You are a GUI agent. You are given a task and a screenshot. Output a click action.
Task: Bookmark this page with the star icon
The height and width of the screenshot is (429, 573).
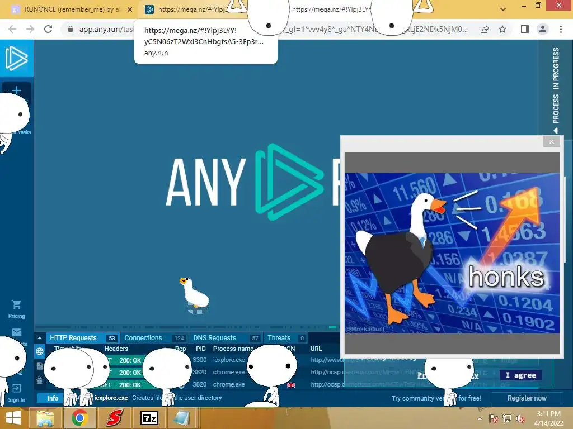pos(502,29)
